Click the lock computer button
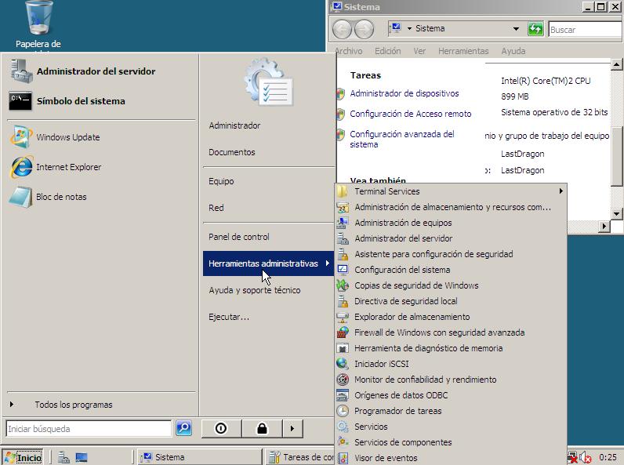The width and height of the screenshot is (624, 465). point(262,428)
